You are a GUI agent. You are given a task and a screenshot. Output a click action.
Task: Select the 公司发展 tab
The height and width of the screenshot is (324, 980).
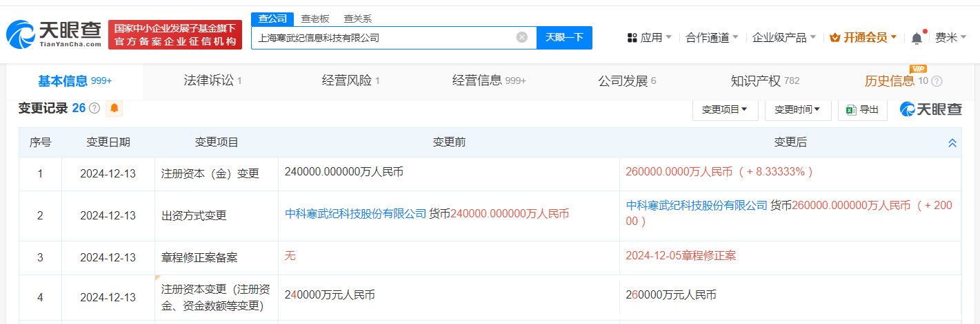(x=627, y=81)
